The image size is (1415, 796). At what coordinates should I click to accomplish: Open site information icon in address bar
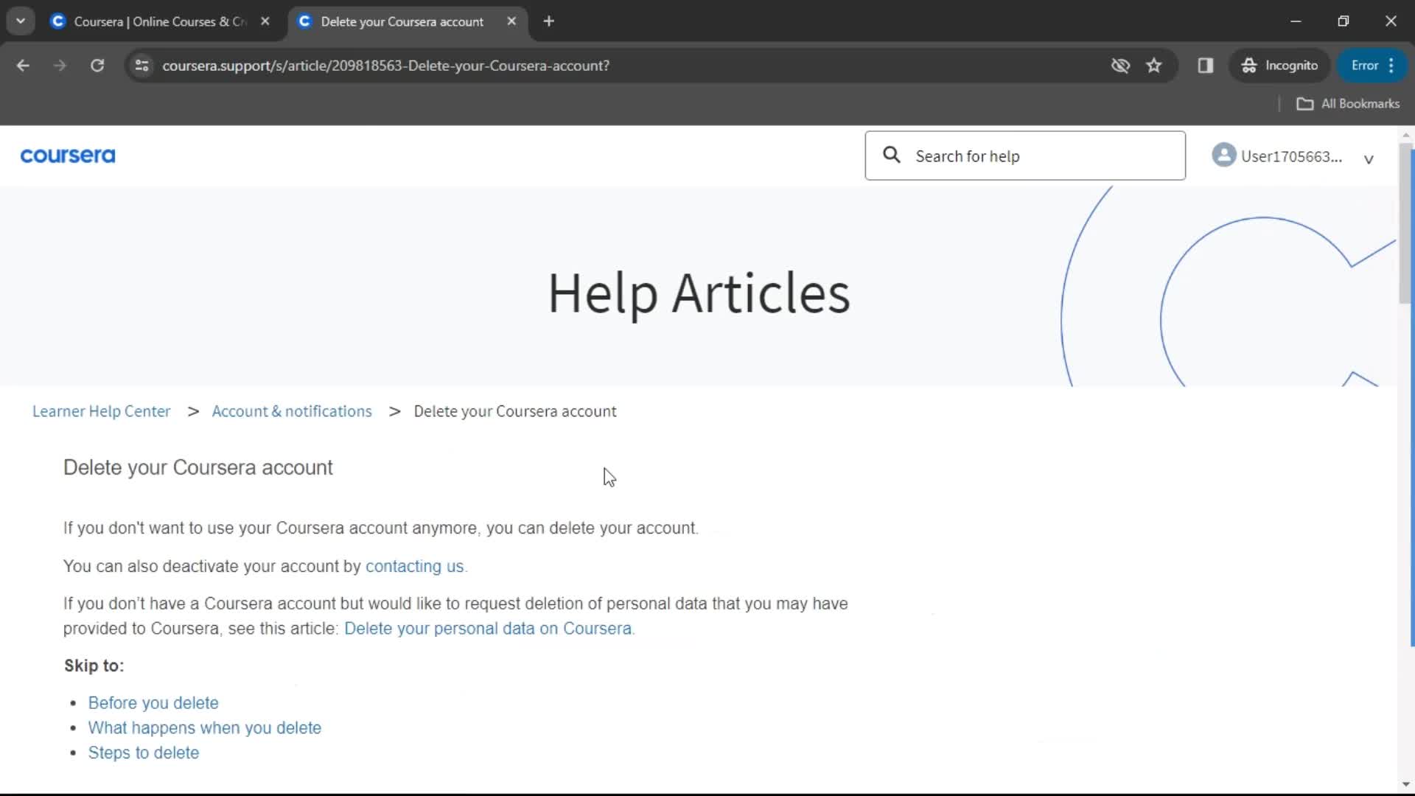[141, 66]
